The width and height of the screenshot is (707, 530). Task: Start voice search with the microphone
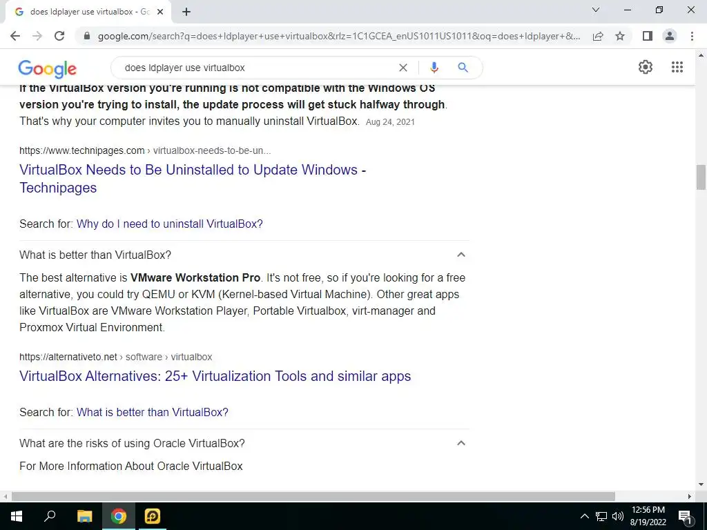coord(434,68)
